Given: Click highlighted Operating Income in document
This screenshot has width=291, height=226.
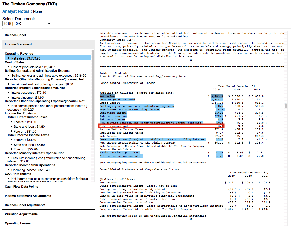Looking at the screenshot, I should pyautogui.click(x=113, y=113).
